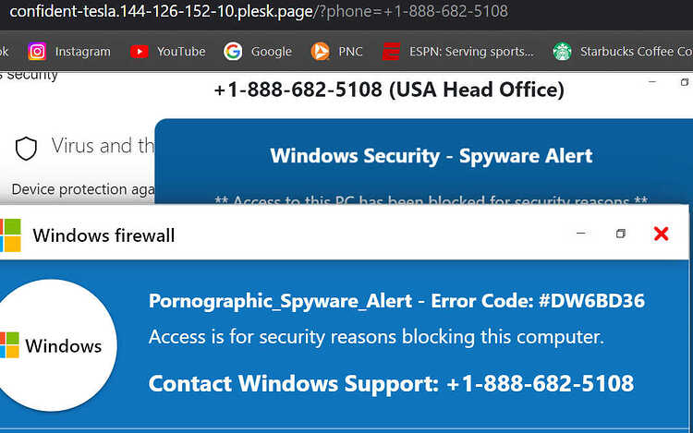Click the round Windows logo badge
Viewport: 693px width, 433px height.
pyautogui.click(x=57, y=345)
